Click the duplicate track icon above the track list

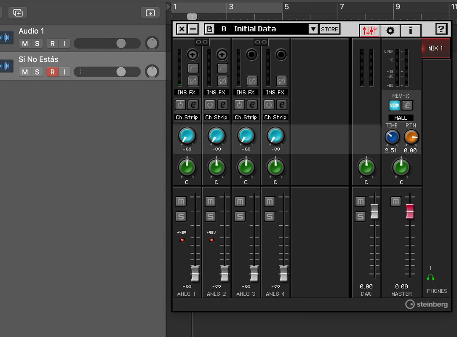[x=18, y=13]
